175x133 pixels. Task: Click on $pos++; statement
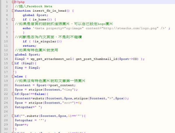pos(22,125)
